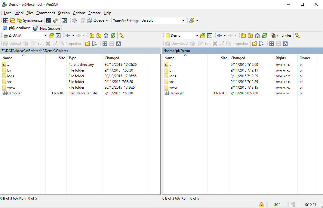Go to remote parent directory icon
Image resolution: width=323 pixels, height=208 pixels.
(244, 36)
